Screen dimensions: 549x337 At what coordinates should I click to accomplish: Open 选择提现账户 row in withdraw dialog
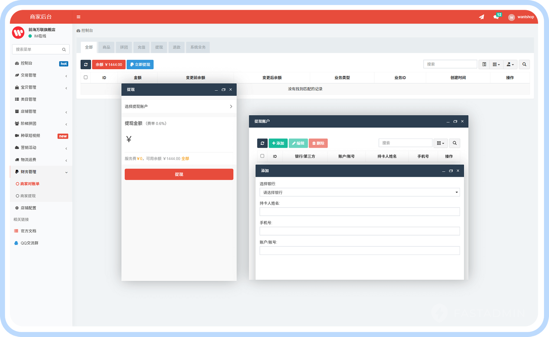pyautogui.click(x=179, y=107)
